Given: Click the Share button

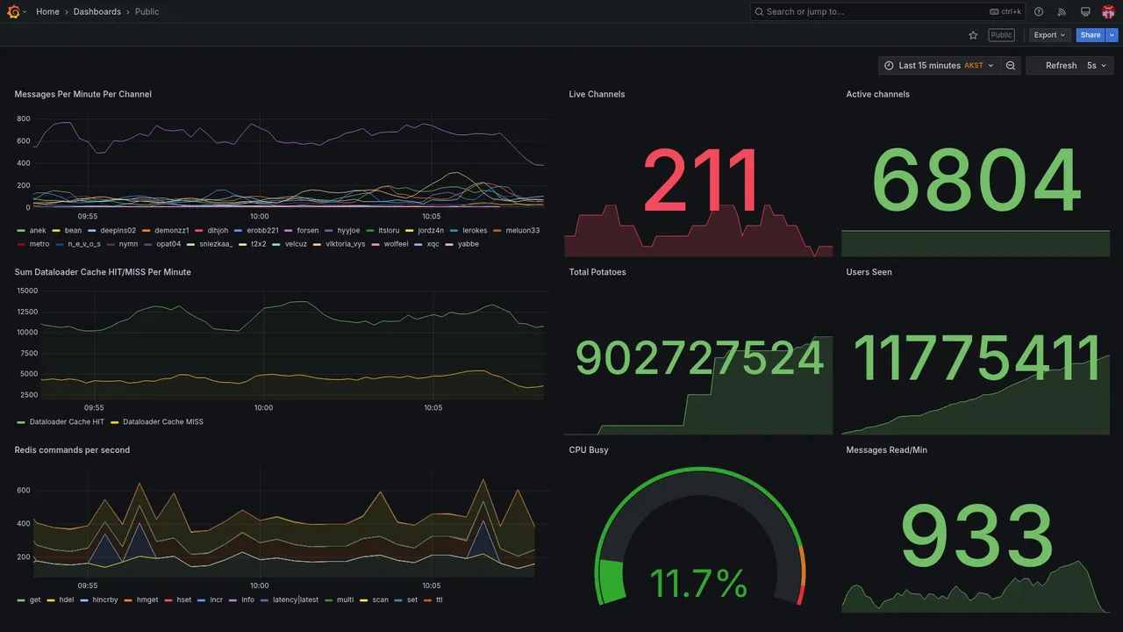Looking at the screenshot, I should [1091, 35].
